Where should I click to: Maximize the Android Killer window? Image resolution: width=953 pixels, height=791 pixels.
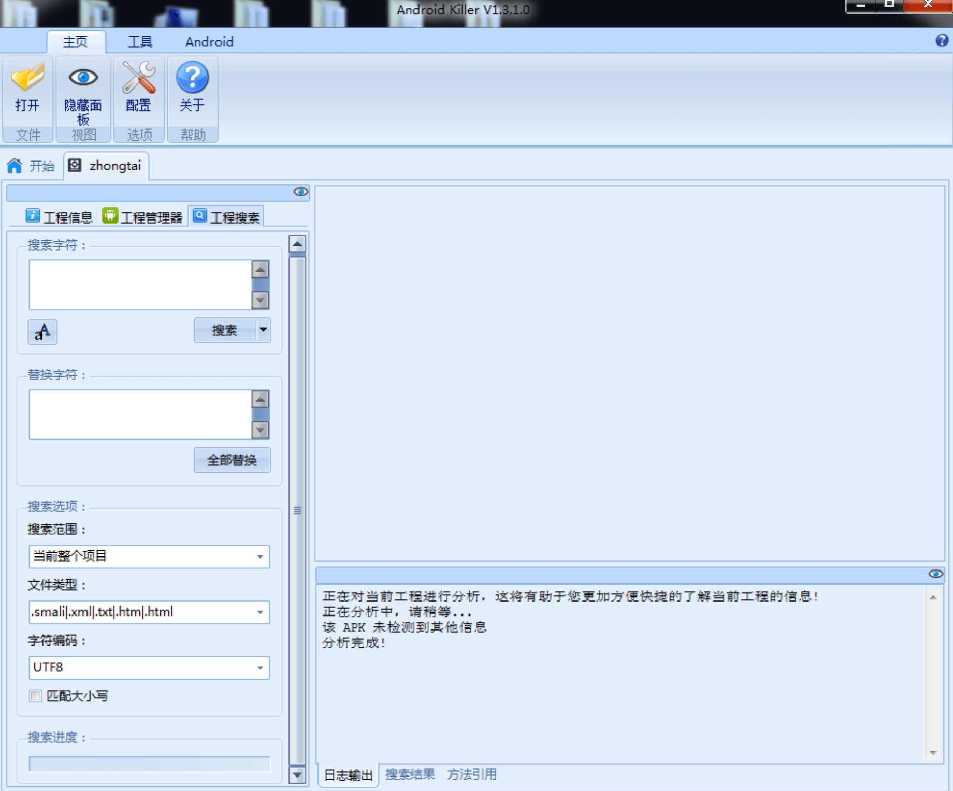(889, 6)
